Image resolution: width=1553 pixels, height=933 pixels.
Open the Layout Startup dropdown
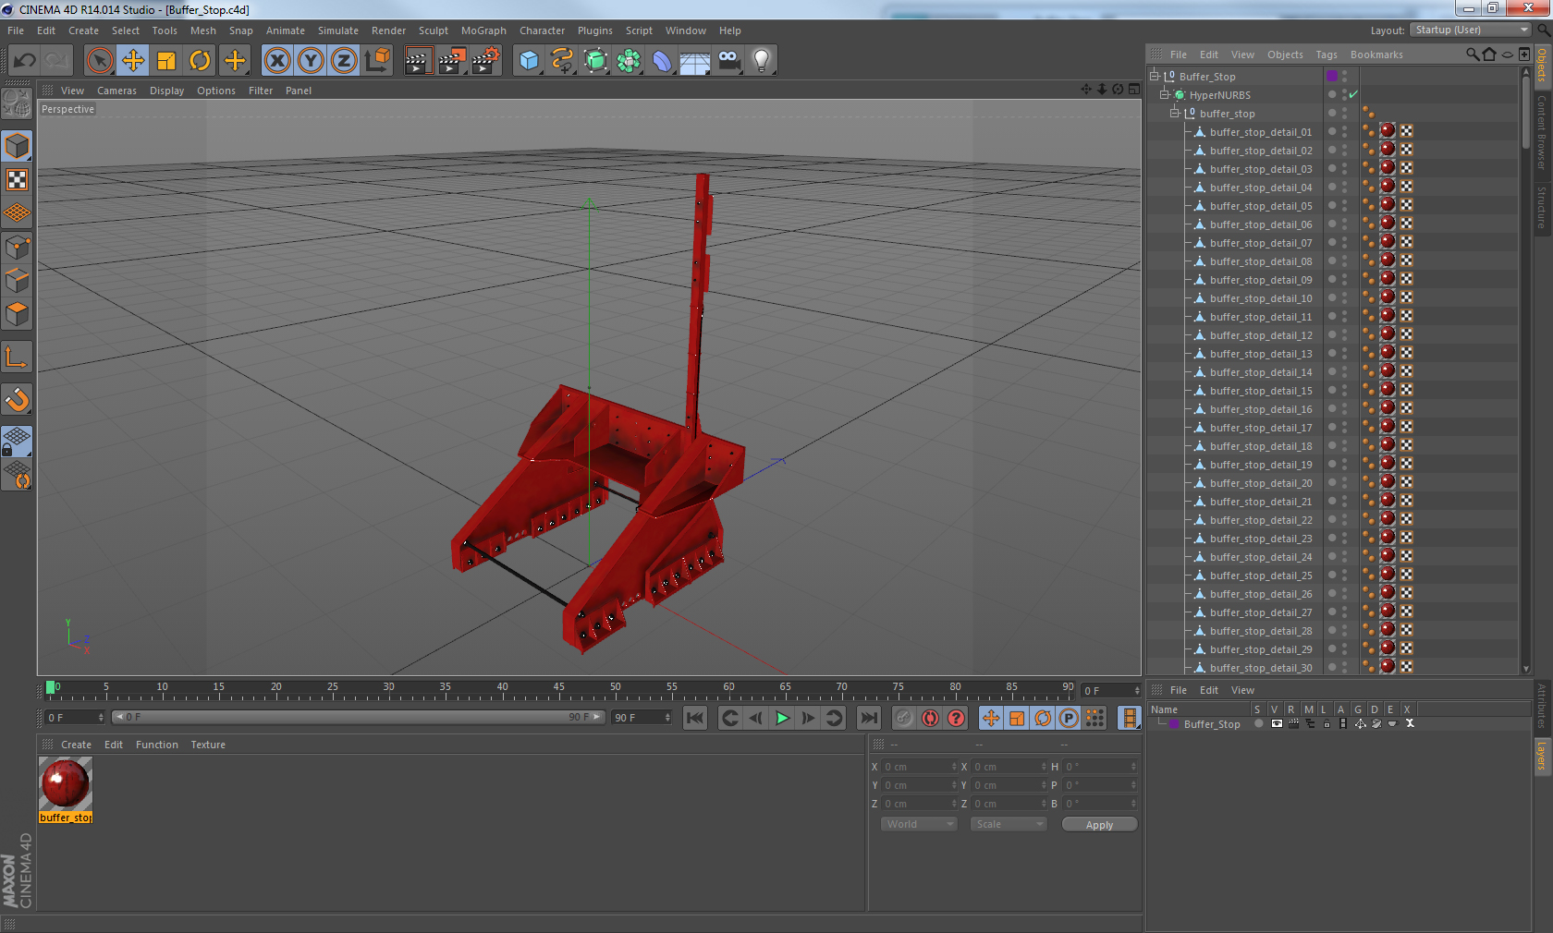[x=1471, y=30]
